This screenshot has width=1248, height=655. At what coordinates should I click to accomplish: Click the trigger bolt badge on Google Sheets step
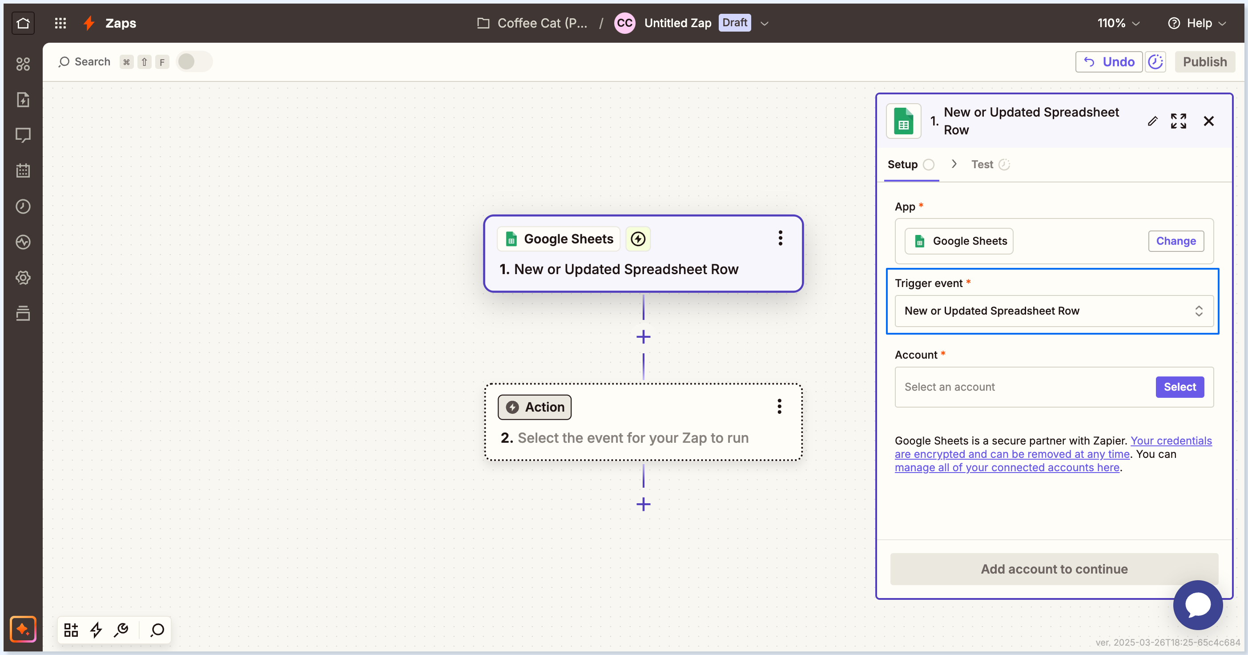pyautogui.click(x=638, y=239)
